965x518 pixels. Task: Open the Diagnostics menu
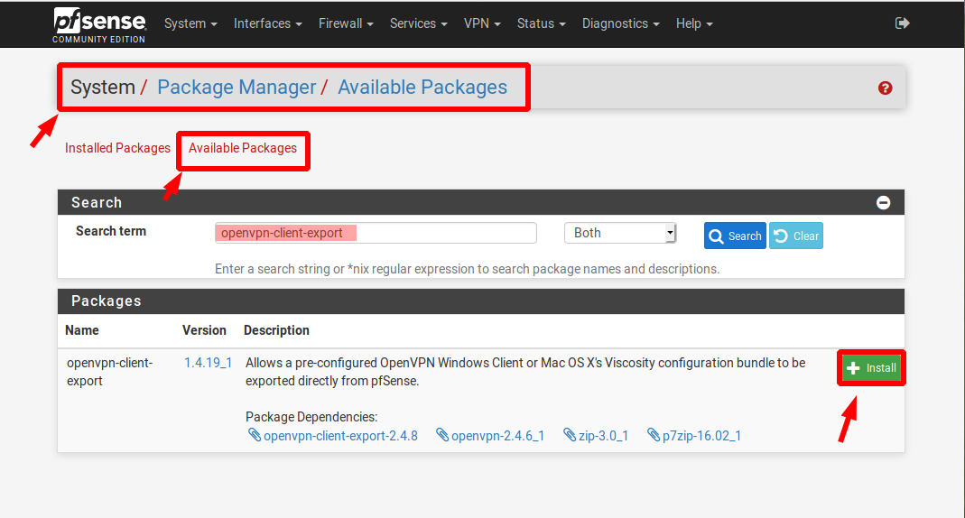click(x=620, y=23)
